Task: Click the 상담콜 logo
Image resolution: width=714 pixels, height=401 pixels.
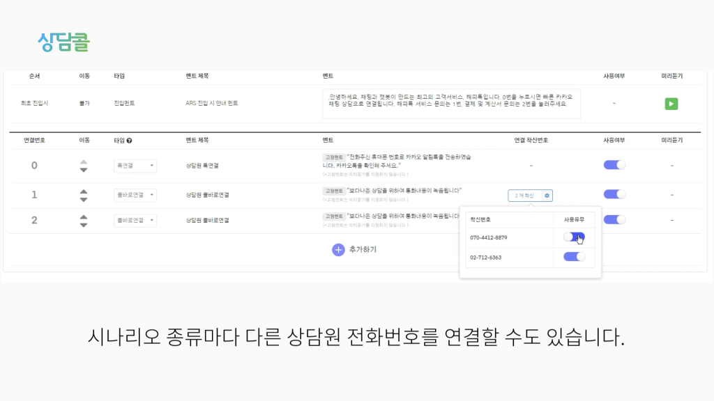Action: tap(63, 42)
